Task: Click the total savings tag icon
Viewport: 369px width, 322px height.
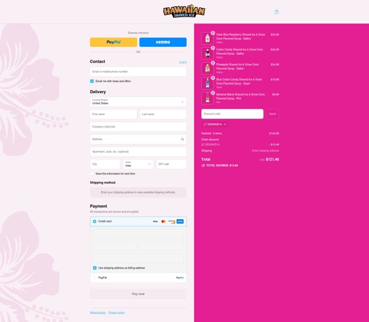Action: [x=203, y=165]
